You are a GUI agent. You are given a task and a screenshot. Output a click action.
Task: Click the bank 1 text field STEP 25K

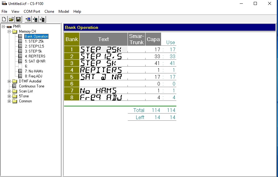coord(103,49)
